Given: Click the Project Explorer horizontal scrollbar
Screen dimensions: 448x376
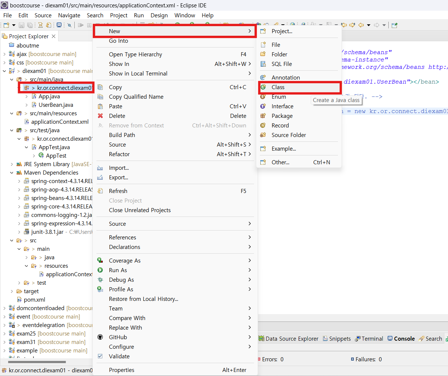Looking at the screenshot, I should [x=37, y=362].
